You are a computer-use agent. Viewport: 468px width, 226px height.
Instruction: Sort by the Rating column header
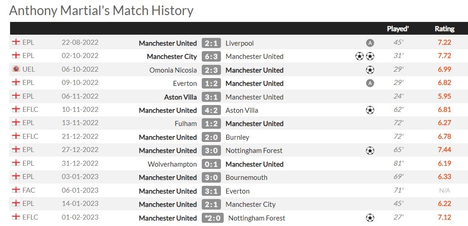(444, 29)
